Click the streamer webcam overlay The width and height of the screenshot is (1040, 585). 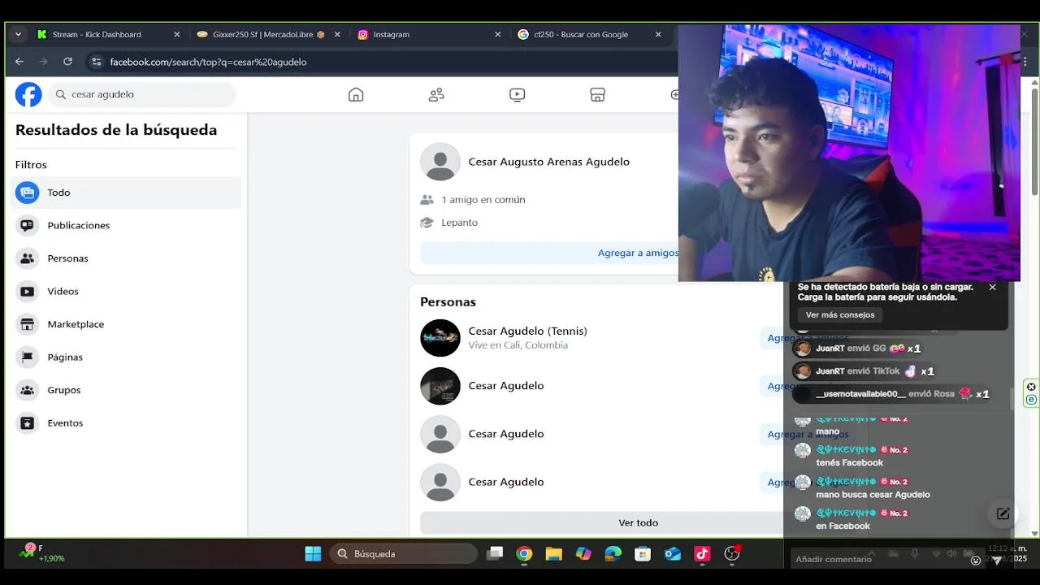click(x=849, y=153)
